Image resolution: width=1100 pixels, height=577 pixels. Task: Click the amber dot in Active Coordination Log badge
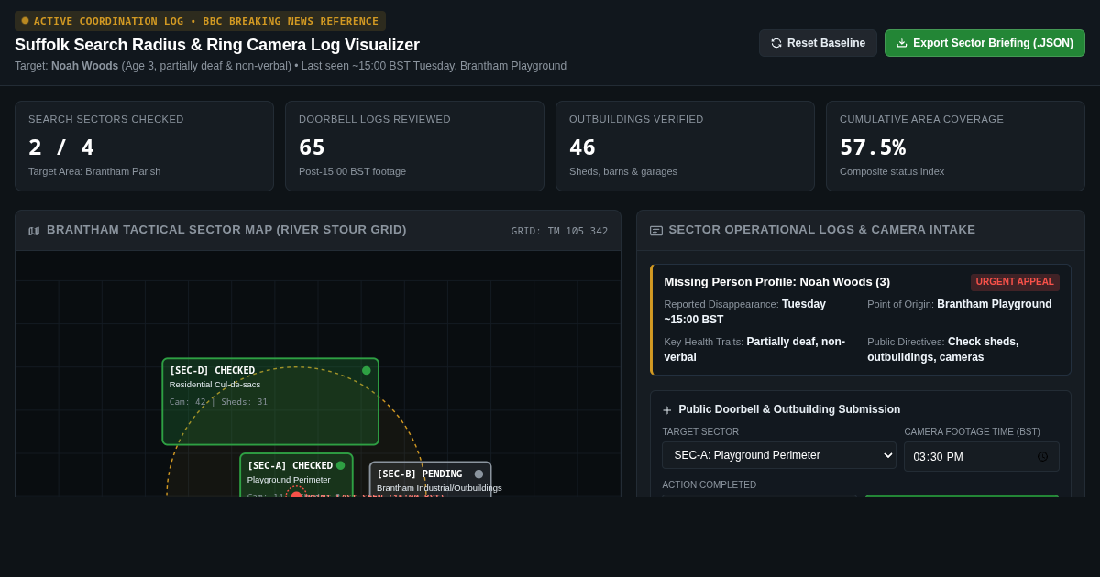(26, 20)
